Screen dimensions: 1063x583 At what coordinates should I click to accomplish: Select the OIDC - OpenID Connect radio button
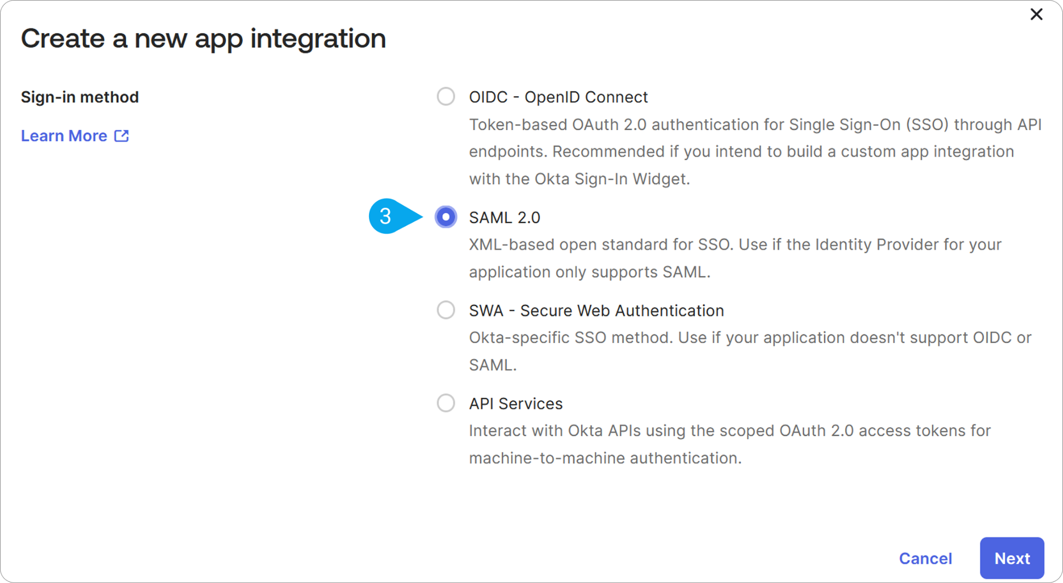pos(446,97)
